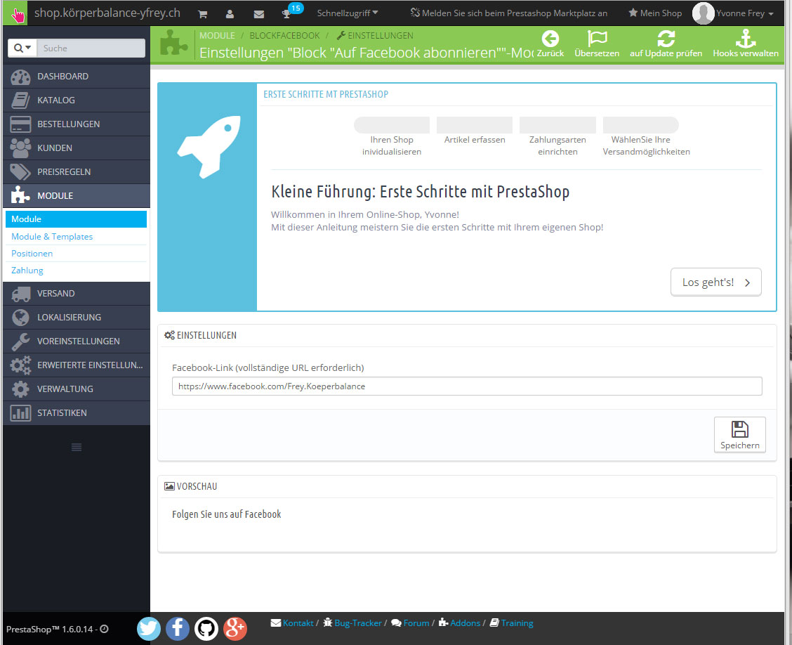This screenshot has height=645, width=792.
Task: Open the Twitter icon in footer
Action: (149, 629)
